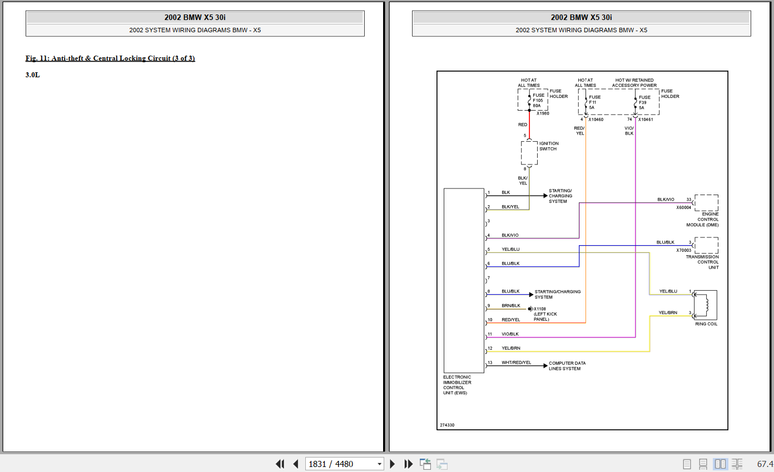This screenshot has height=472, width=774.
Task: Advance to the next page
Action: 393,464
